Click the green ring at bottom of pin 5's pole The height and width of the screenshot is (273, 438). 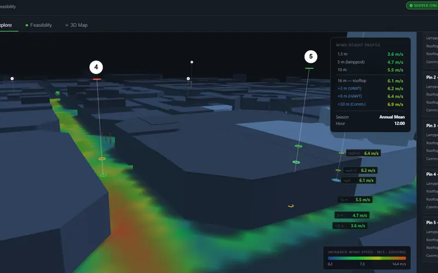tap(296, 162)
